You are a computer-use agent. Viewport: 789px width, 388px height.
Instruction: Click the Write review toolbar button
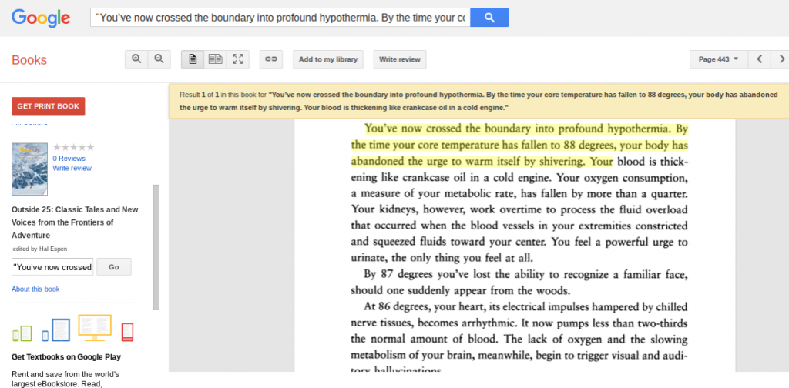tap(399, 59)
